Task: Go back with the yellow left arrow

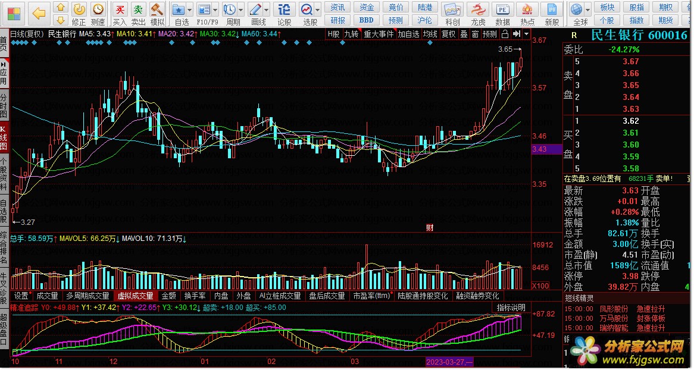Action: [x=39, y=13]
